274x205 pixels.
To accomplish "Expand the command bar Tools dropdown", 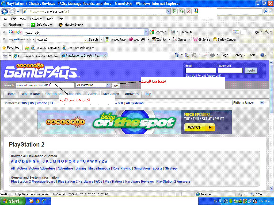I will point(253,55).
